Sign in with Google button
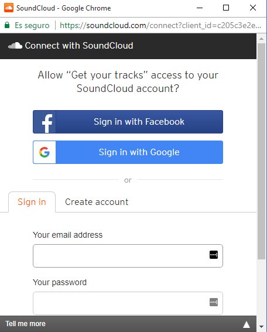Screen dimensions: 267x332 [128, 152]
